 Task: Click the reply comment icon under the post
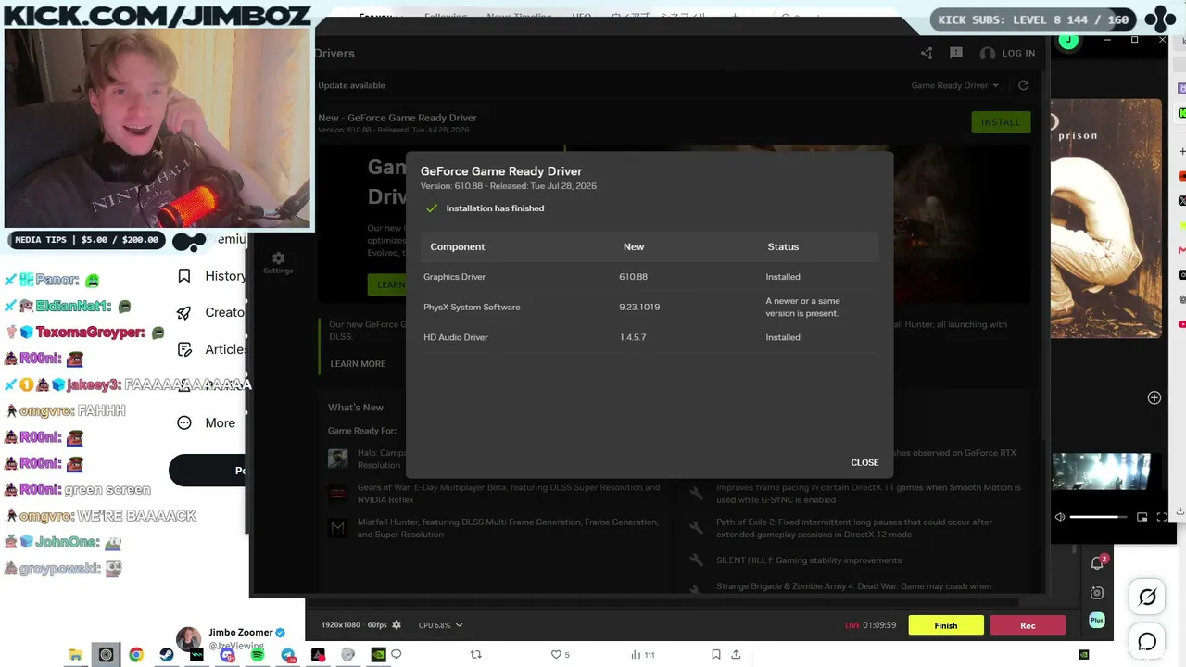pyautogui.click(x=397, y=654)
